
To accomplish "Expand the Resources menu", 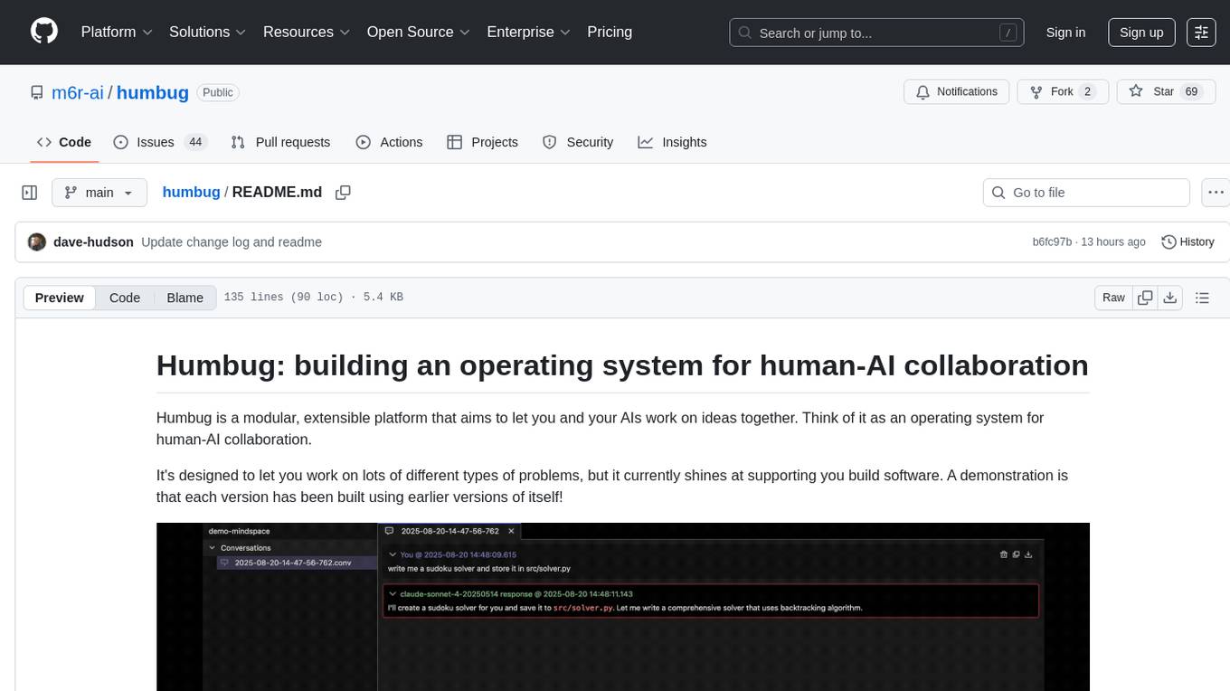I will (307, 32).
